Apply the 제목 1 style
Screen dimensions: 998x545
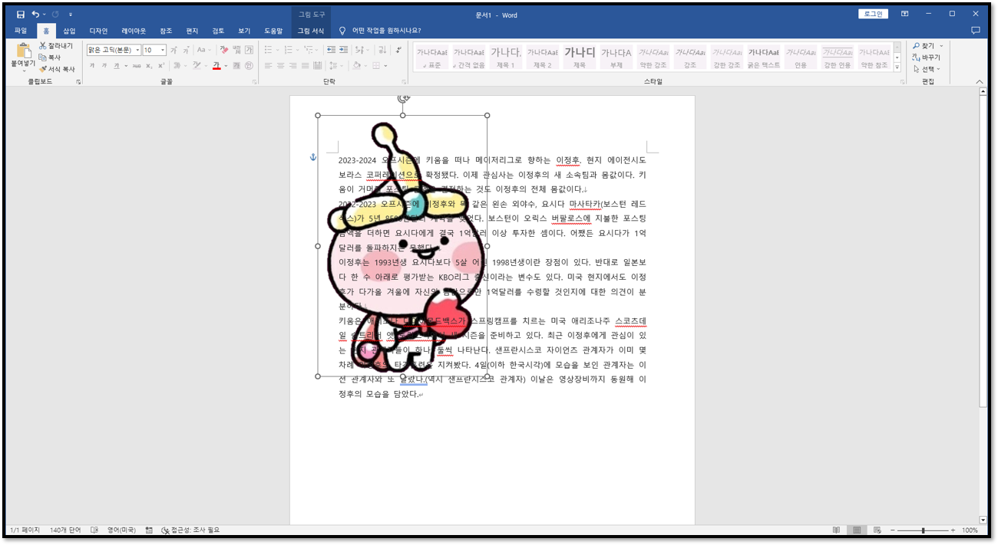click(x=505, y=57)
